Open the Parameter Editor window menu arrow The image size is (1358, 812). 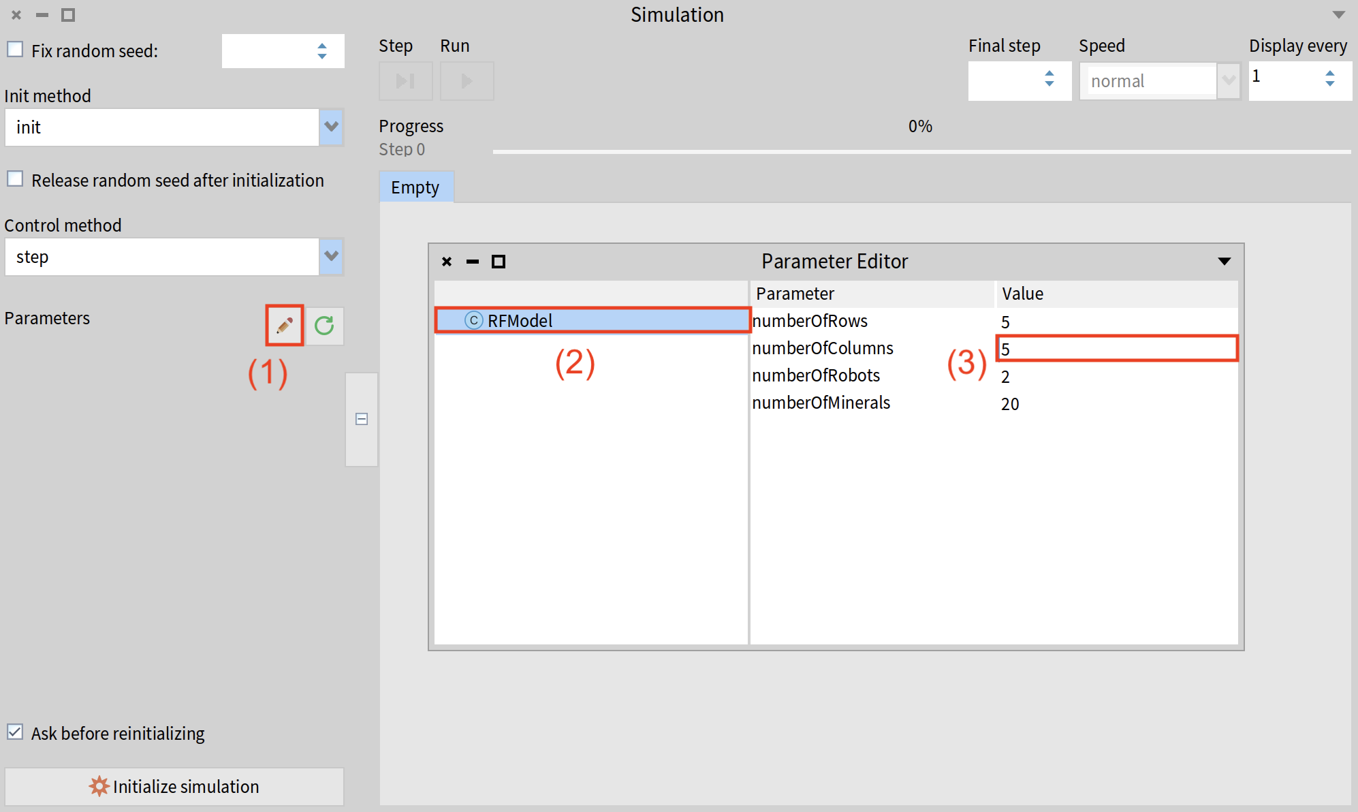click(1224, 262)
